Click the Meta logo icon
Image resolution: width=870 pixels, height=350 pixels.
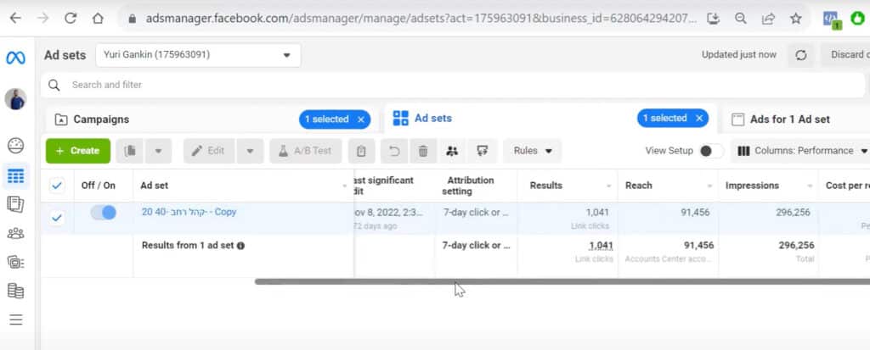click(15, 58)
